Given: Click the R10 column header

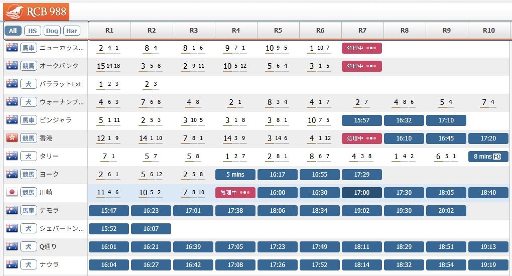Looking at the screenshot, I should pyautogui.click(x=488, y=30).
